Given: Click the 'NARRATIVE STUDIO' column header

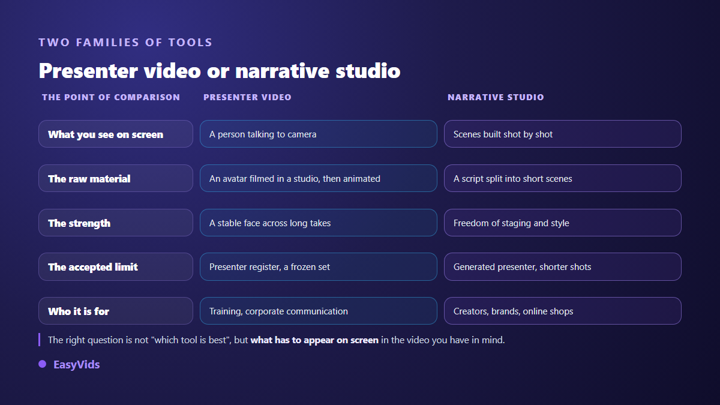Looking at the screenshot, I should [496, 97].
